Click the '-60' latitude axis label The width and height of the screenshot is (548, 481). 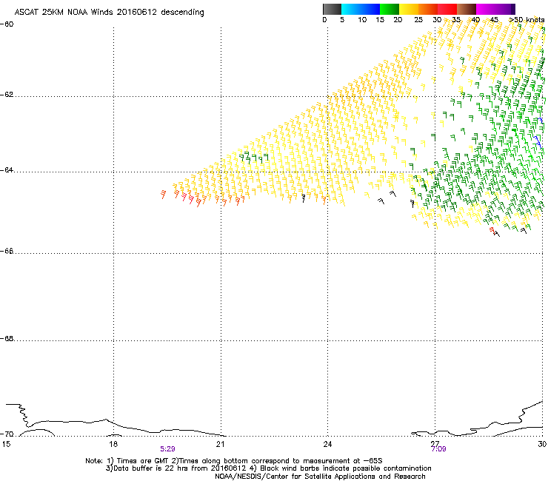click(x=7, y=24)
